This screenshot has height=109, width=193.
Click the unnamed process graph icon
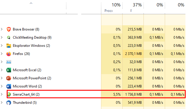click(9, 62)
